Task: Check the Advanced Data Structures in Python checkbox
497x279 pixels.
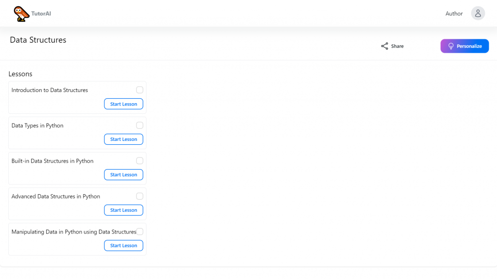Action: (x=139, y=196)
